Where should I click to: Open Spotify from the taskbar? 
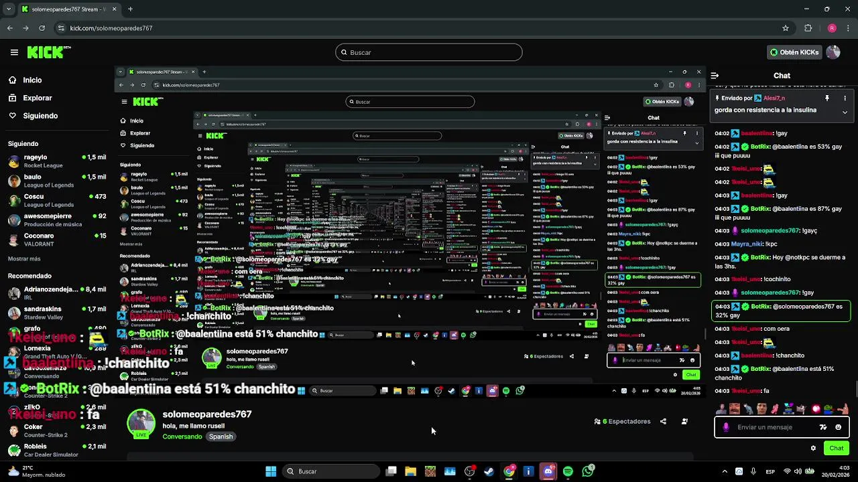[x=568, y=471]
